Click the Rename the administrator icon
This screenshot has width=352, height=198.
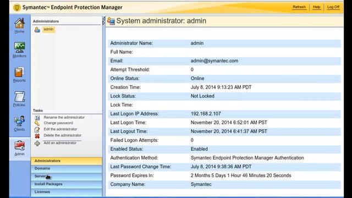(37, 118)
